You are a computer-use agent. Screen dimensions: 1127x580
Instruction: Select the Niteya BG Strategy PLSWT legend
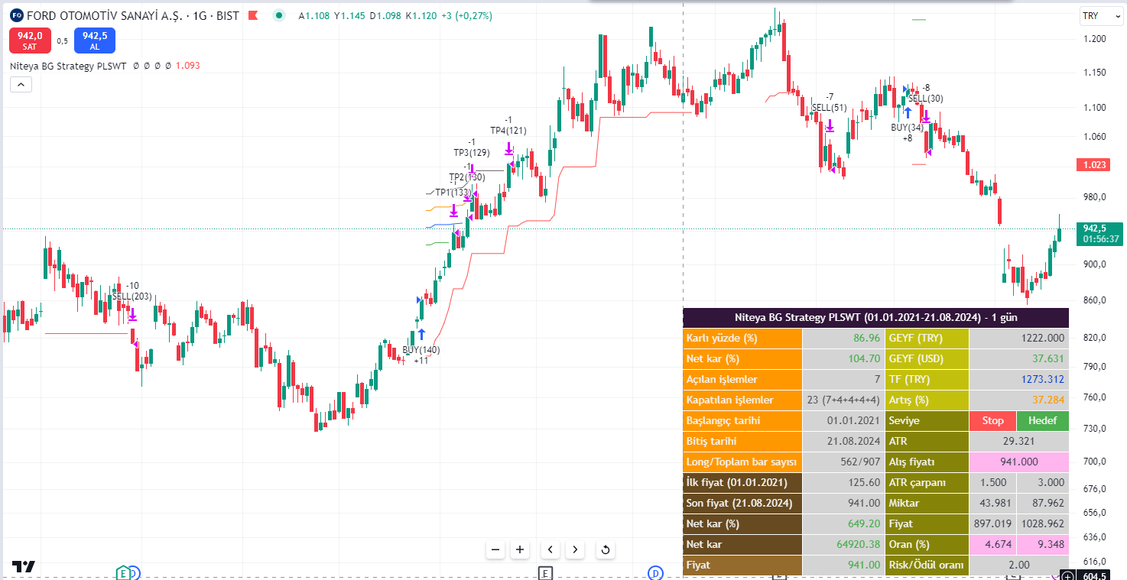point(68,66)
